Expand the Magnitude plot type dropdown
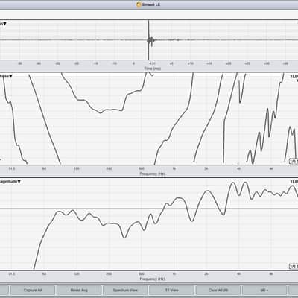Screen dimensions: 298x298 point(19,182)
